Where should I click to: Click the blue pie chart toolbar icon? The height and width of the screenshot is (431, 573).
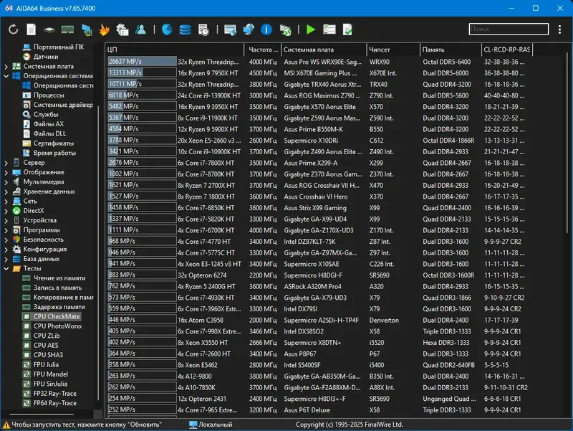click(x=167, y=29)
